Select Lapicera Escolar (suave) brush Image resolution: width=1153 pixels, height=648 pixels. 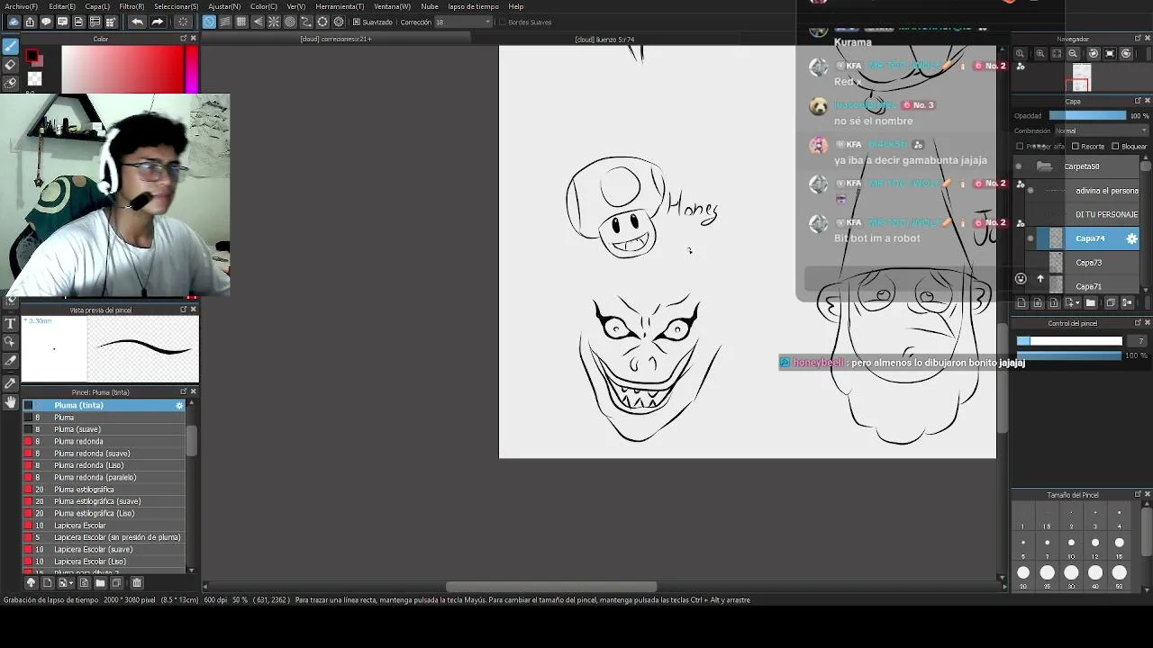click(x=104, y=550)
